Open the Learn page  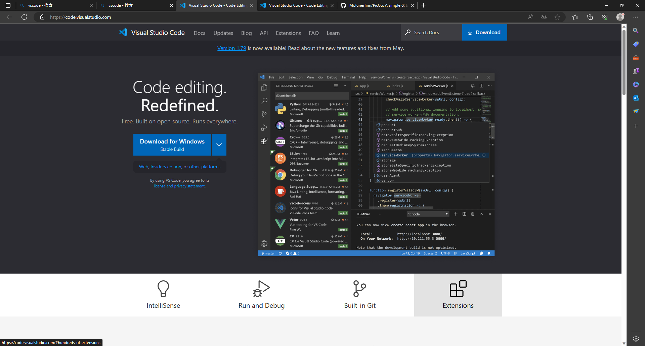333,33
